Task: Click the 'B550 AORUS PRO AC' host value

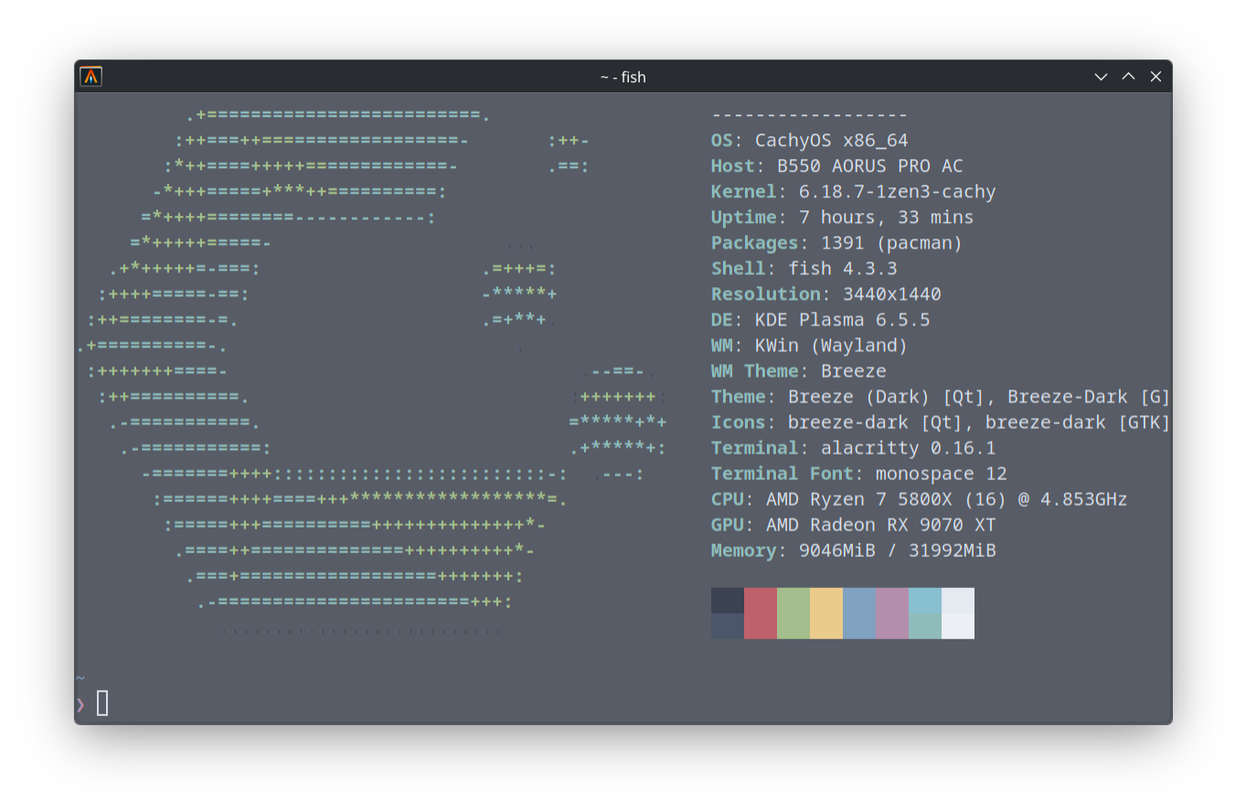Action: [x=870, y=166]
